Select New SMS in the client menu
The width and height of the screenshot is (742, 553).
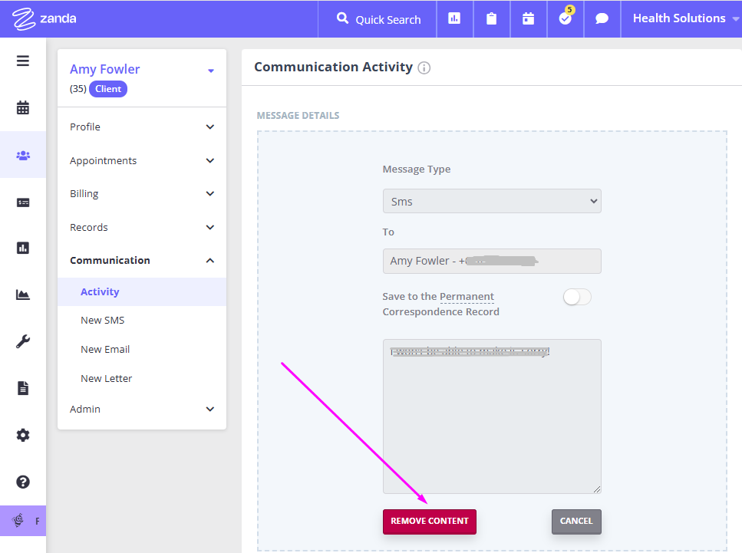pyautogui.click(x=102, y=321)
